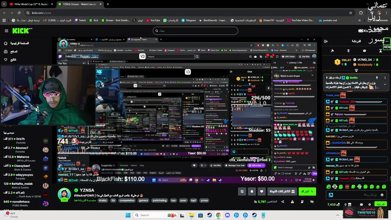Open the chat three-dots NEW menu
The width and height of the screenshot is (391, 220).
pyautogui.click(x=387, y=41)
